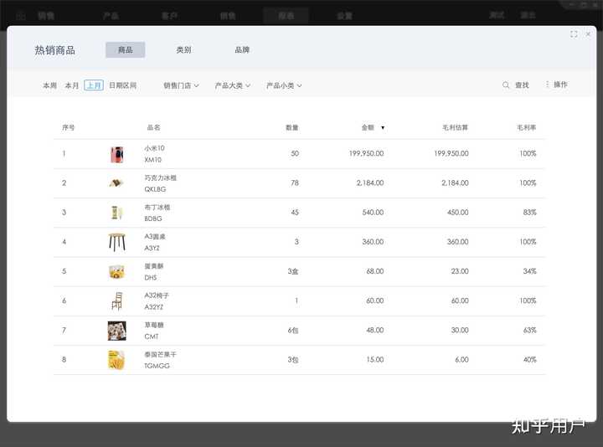Image resolution: width=603 pixels, height=447 pixels.
Task: Click the 83% margin cell
Action: (529, 213)
